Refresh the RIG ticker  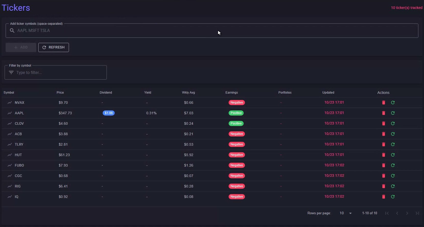click(393, 186)
